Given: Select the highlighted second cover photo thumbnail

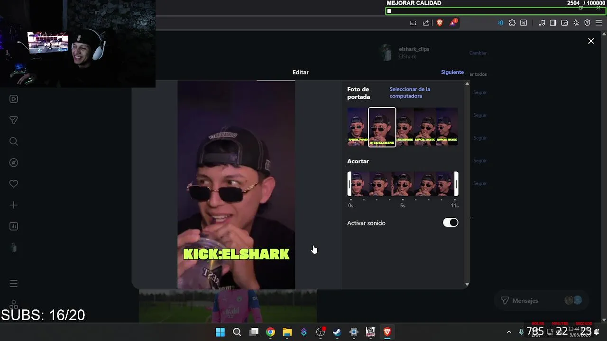Looking at the screenshot, I should point(382,127).
